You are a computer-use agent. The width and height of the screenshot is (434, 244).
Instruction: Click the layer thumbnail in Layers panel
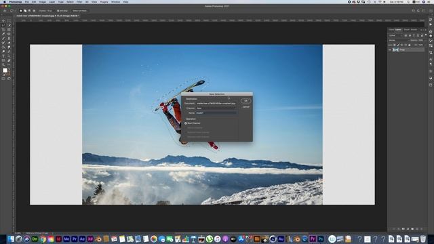coord(396,49)
